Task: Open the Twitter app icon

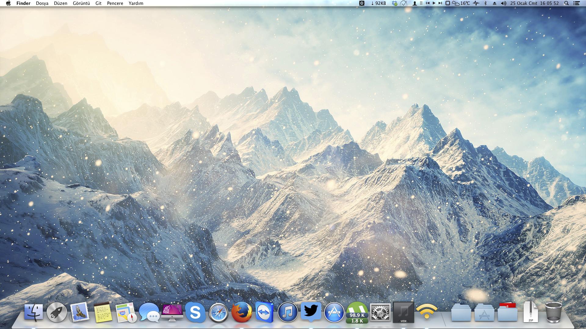Action: (x=311, y=311)
